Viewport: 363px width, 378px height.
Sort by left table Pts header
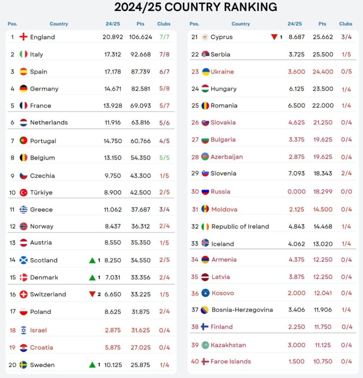click(x=140, y=24)
